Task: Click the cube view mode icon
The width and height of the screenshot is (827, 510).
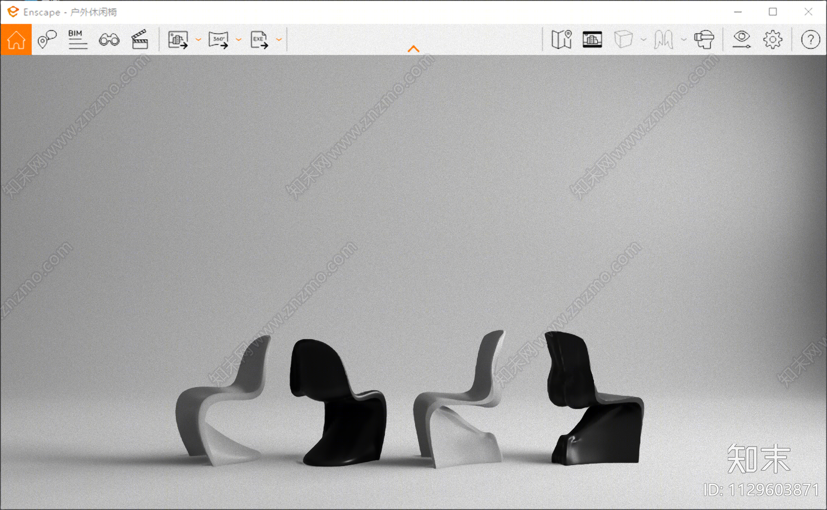Action: (623, 39)
